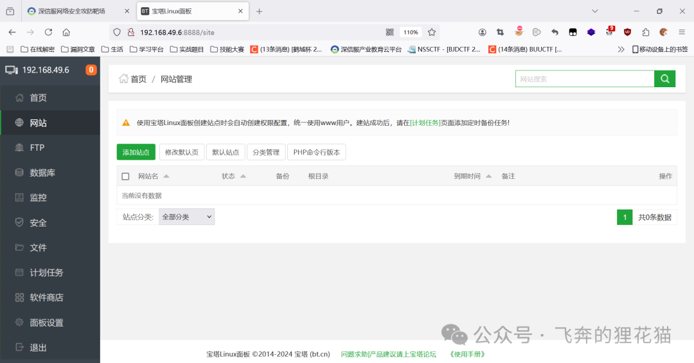The image size is (694, 363).
Task: Open the 软件商店 sidebar item
Action: (x=50, y=297)
